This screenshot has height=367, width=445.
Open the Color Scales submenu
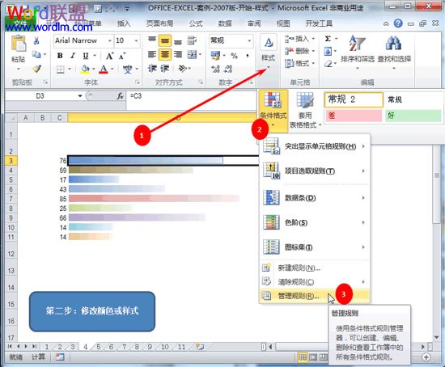tap(315, 222)
